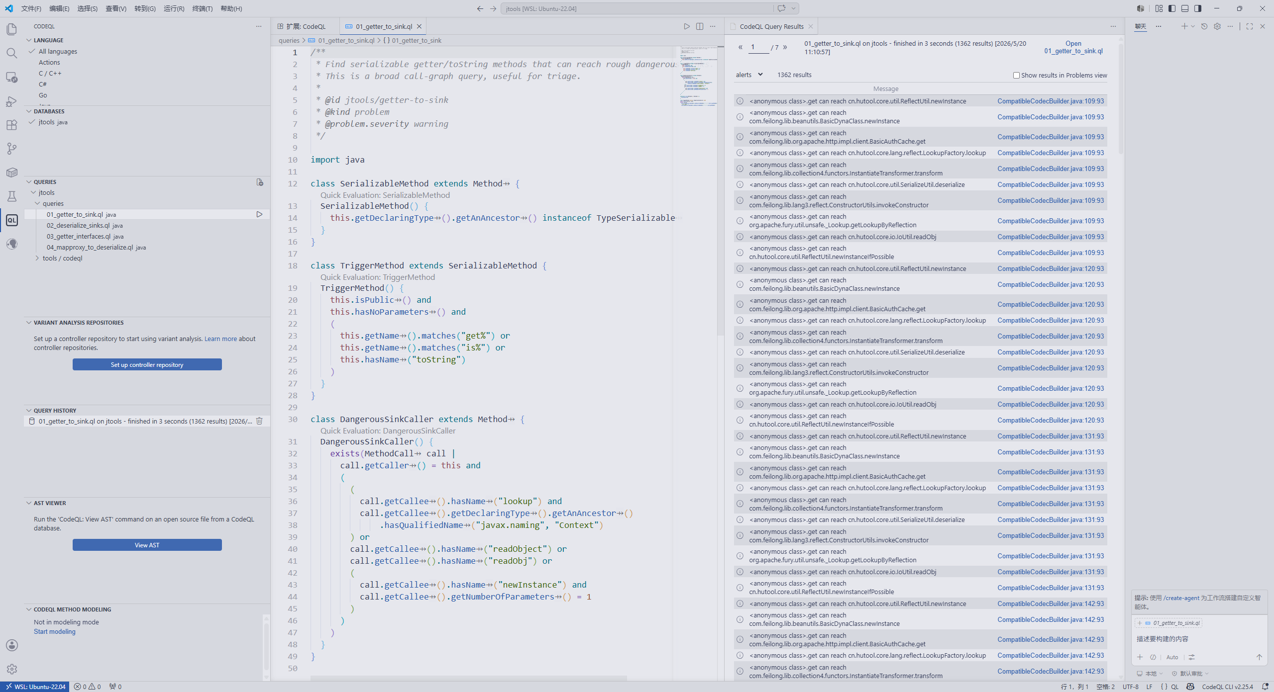Open the Start modeling link
Screen dimensions: 1274x692
pyautogui.click(x=55, y=631)
